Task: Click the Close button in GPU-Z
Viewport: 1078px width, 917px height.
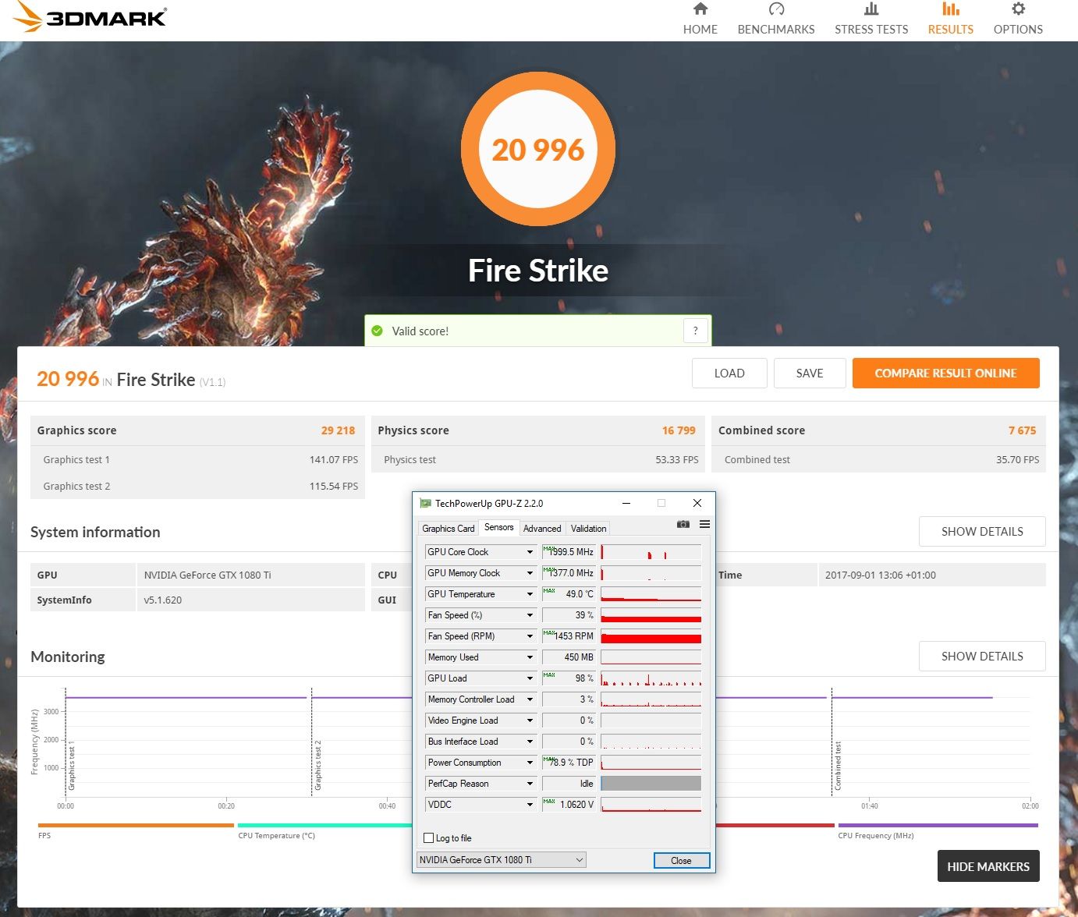Action: tap(681, 860)
